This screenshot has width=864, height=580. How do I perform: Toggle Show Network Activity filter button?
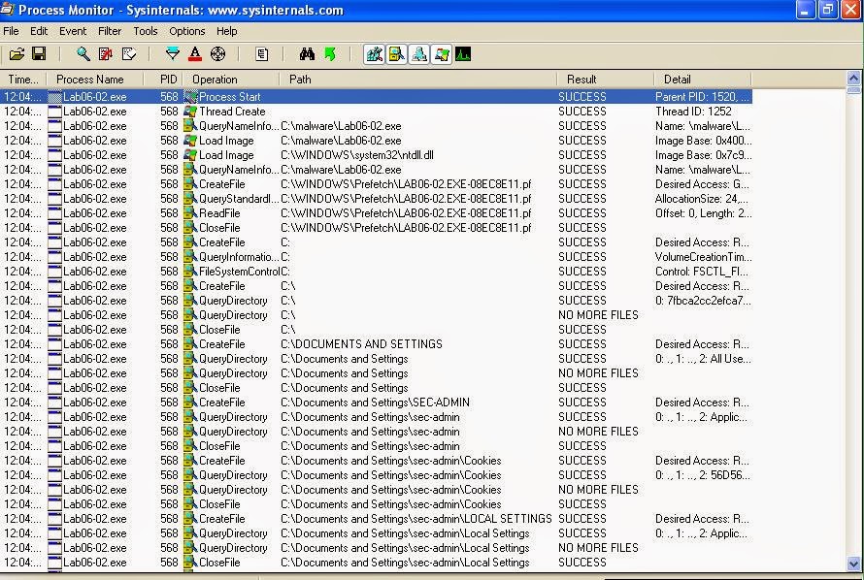coord(419,54)
